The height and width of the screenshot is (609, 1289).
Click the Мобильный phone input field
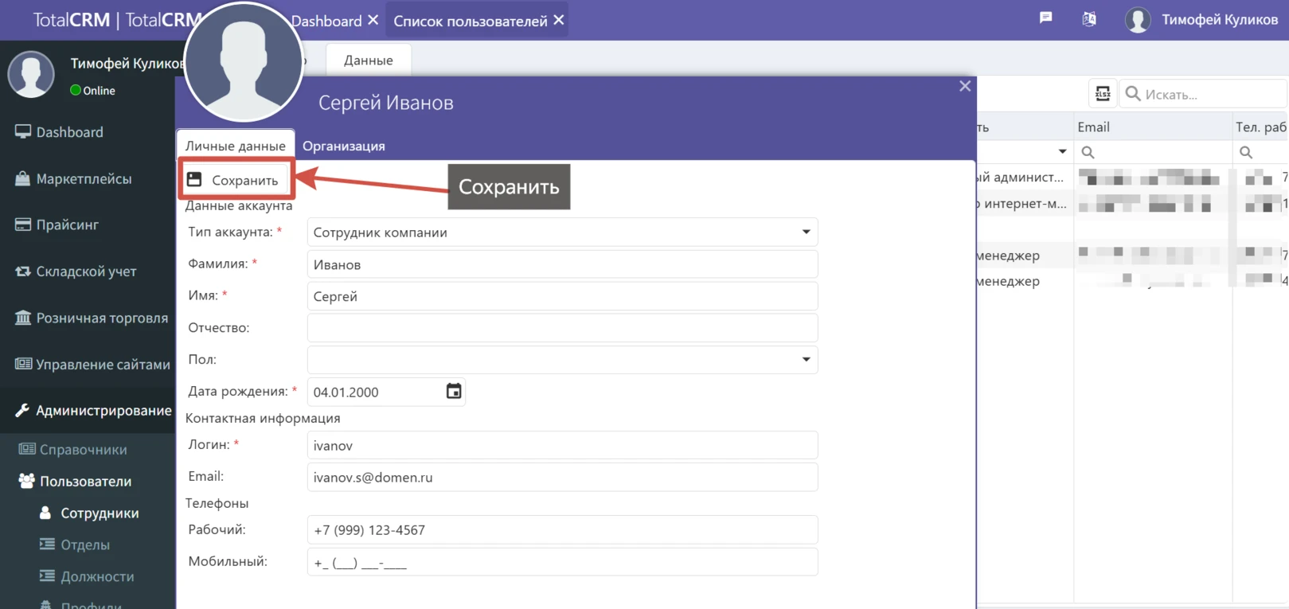click(562, 562)
